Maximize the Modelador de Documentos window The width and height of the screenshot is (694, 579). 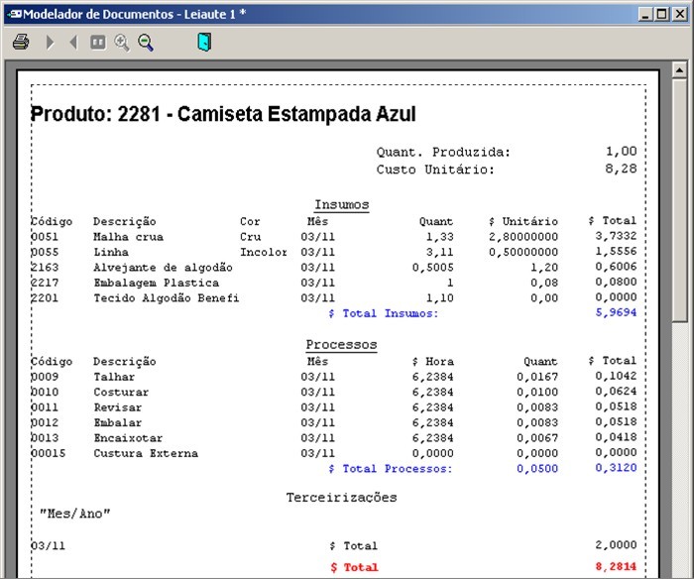tap(662, 13)
